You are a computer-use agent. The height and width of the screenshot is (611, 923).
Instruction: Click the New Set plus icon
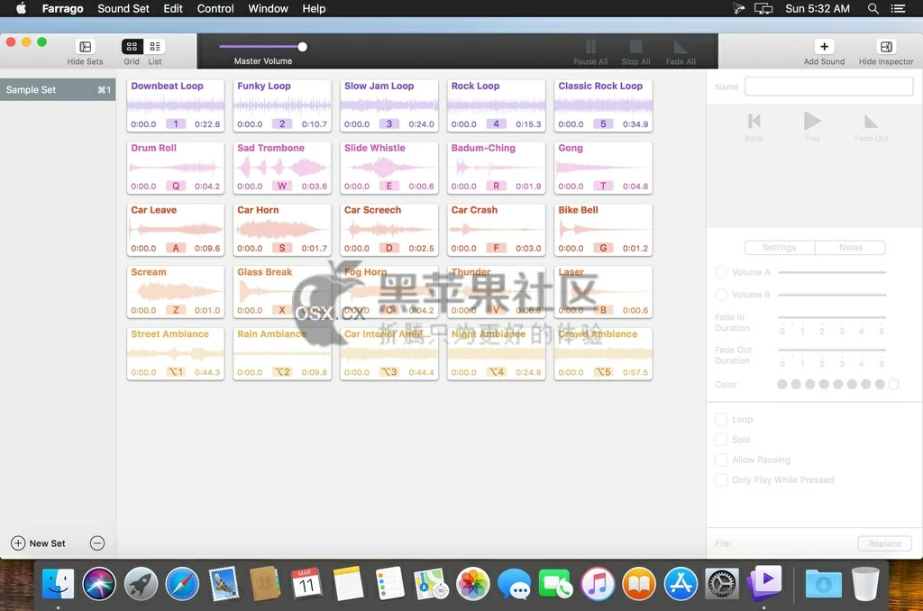click(x=18, y=543)
